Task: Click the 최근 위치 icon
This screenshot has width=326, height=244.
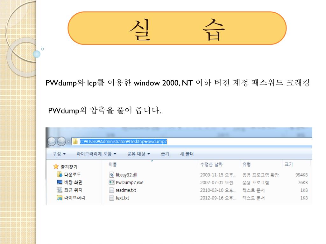Action: coord(60,190)
